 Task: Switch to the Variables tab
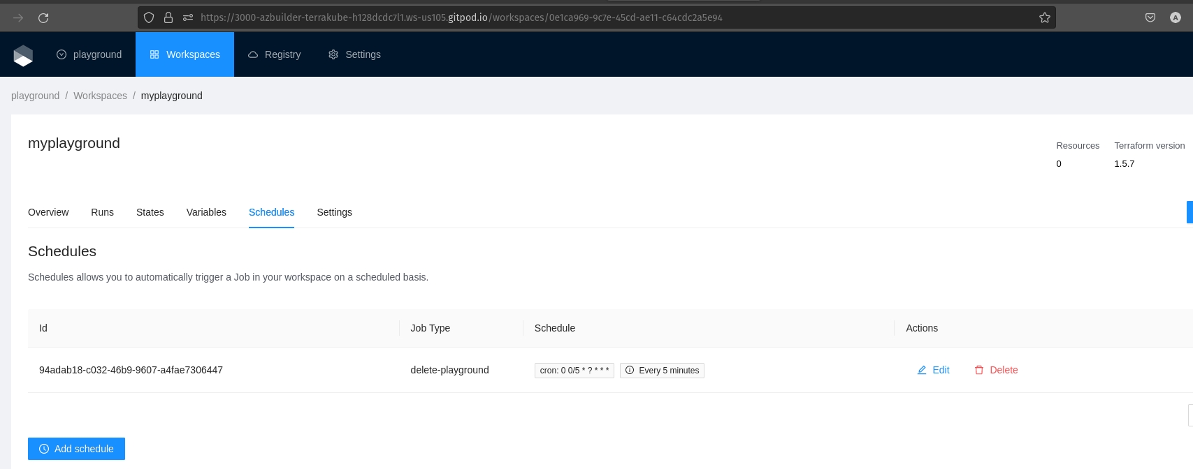pos(206,212)
